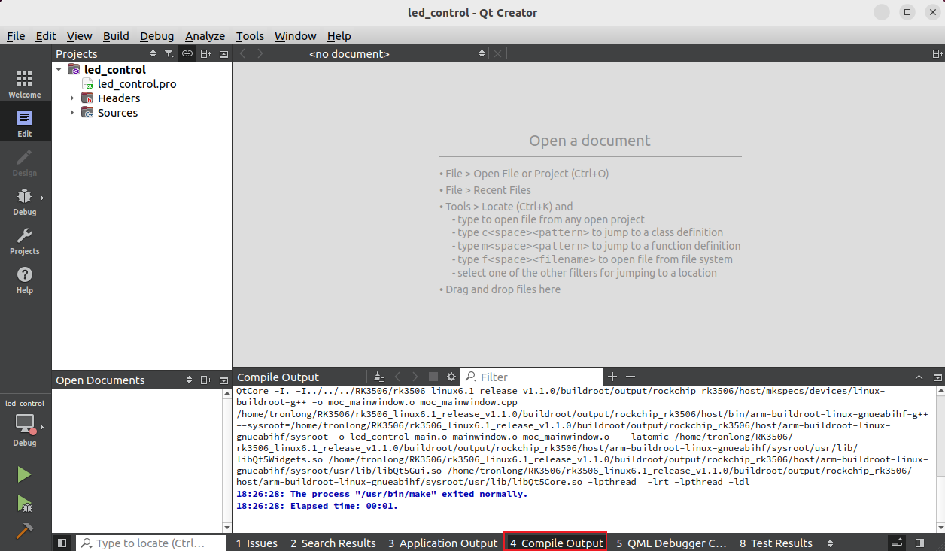Go to previous item in Compile Output
The height and width of the screenshot is (551, 945).
click(397, 377)
